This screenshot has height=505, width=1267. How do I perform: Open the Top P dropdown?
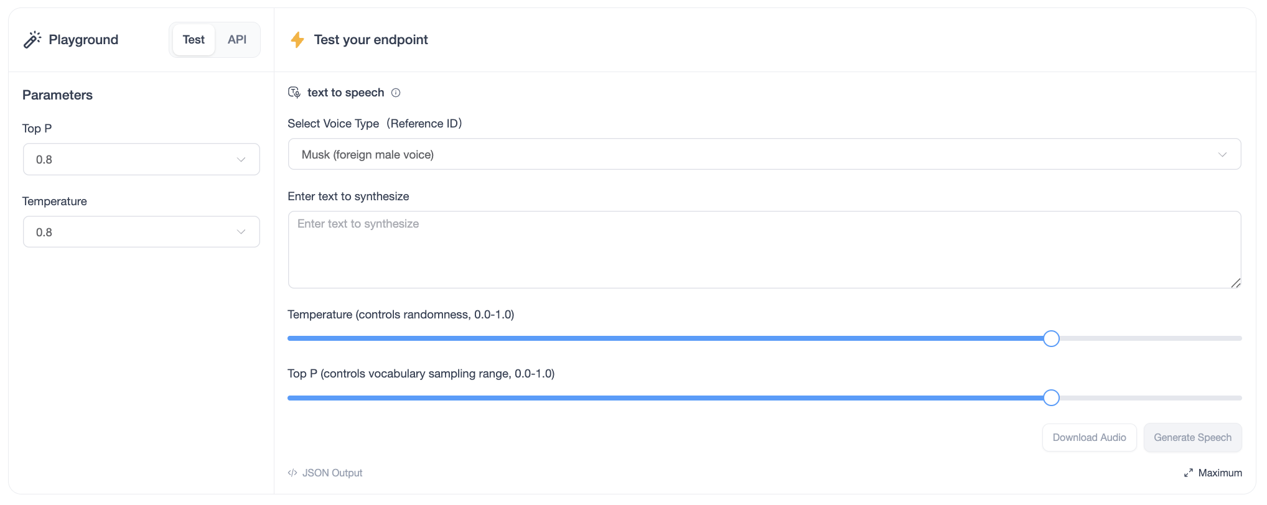point(141,160)
